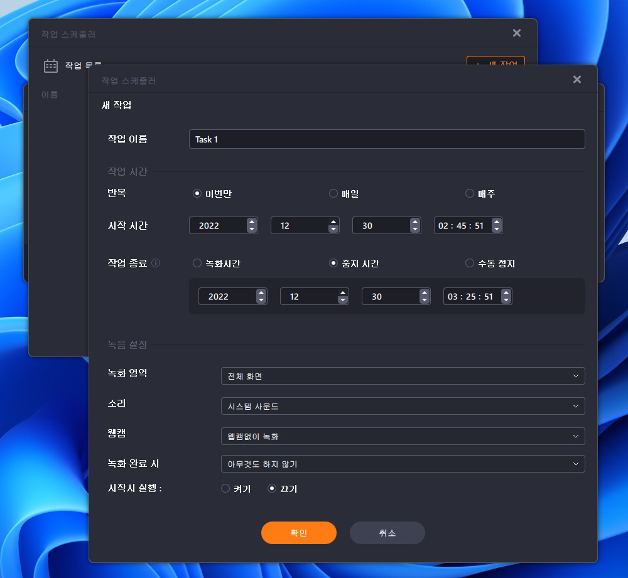Image resolution: width=628 pixels, height=578 pixels.
Task: Increase the start time month with up arrow
Action: click(x=333, y=222)
